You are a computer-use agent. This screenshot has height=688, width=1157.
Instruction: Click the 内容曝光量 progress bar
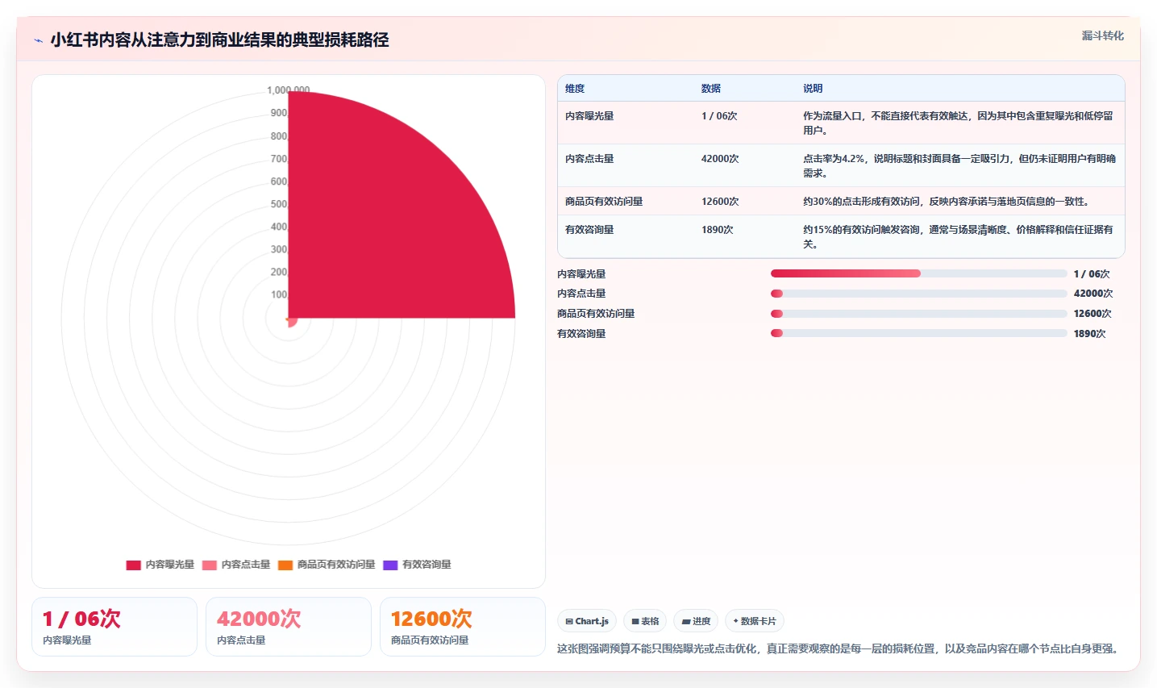918,273
